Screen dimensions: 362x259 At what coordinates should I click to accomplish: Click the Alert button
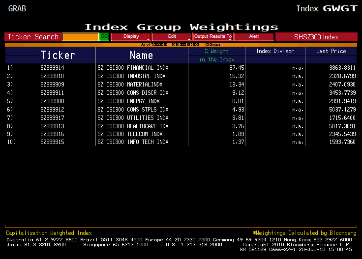pos(254,37)
